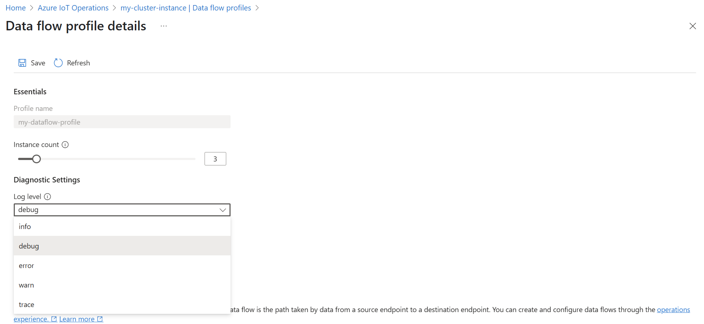This screenshot has width=704, height=324.
Task: Click the Refresh circular arrow icon
Action: [58, 63]
